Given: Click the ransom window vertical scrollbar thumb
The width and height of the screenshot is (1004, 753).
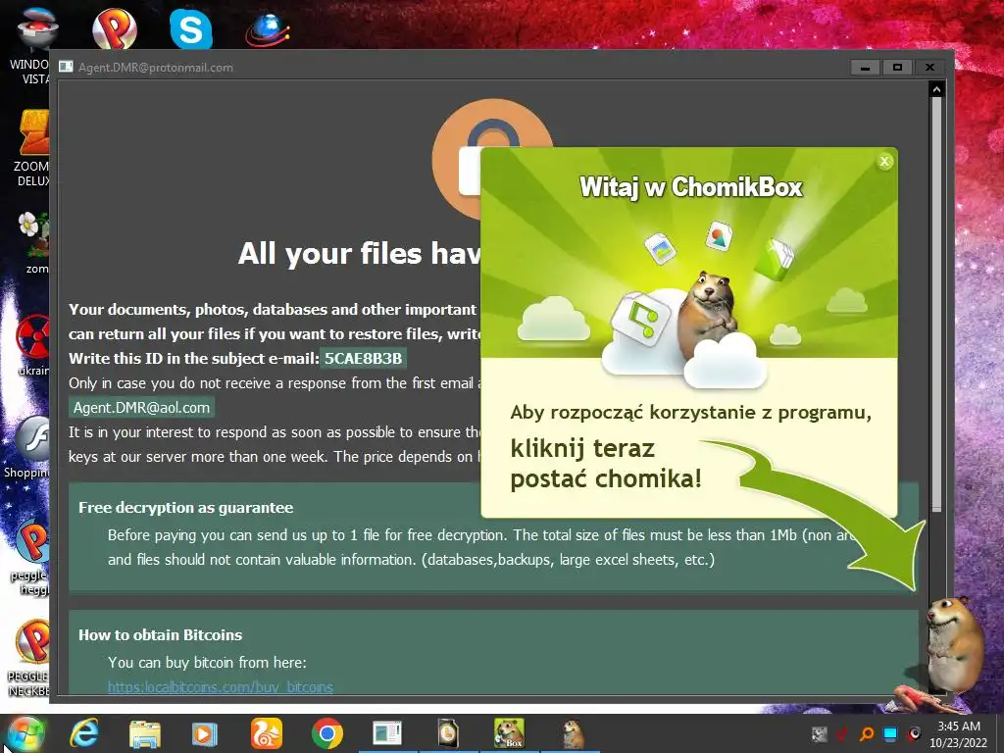Looking at the screenshot, I should (936, 304).
